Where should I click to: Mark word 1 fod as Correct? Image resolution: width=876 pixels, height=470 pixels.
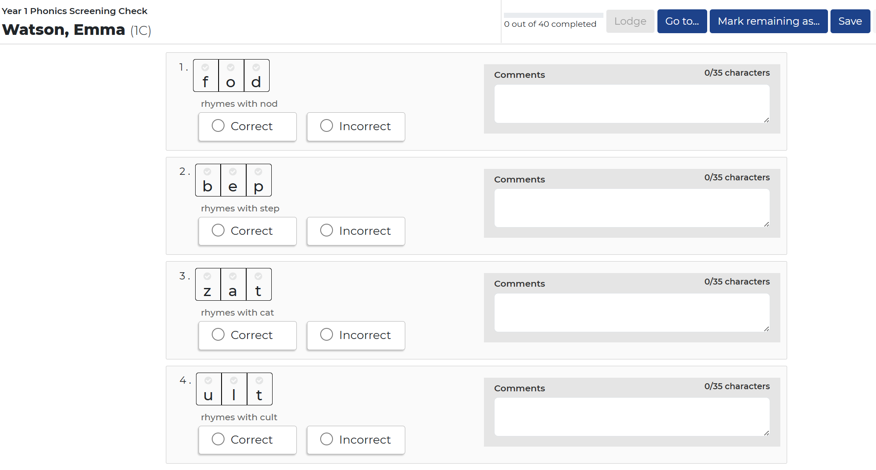[247, 126]
